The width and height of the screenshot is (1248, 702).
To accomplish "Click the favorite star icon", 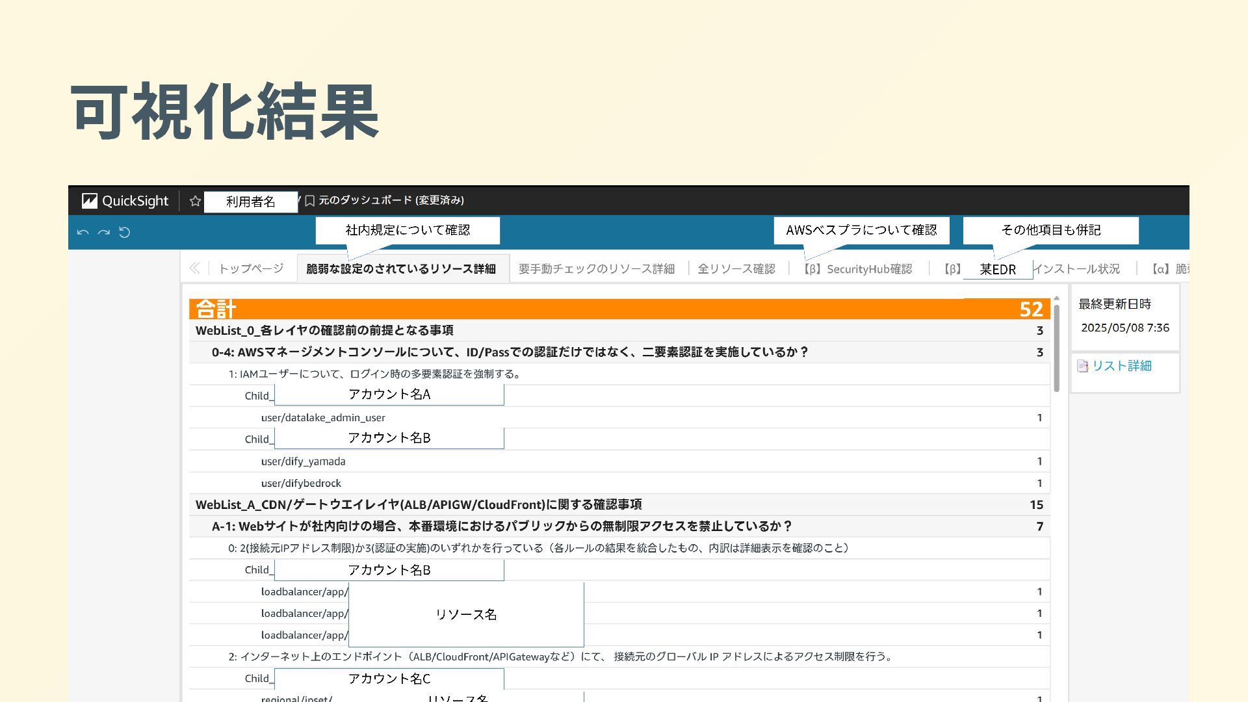I will pos(195,201).
